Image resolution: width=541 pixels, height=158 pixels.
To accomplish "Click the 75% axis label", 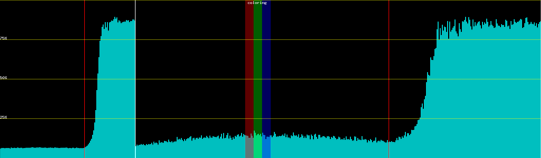I will pos(3,38).
